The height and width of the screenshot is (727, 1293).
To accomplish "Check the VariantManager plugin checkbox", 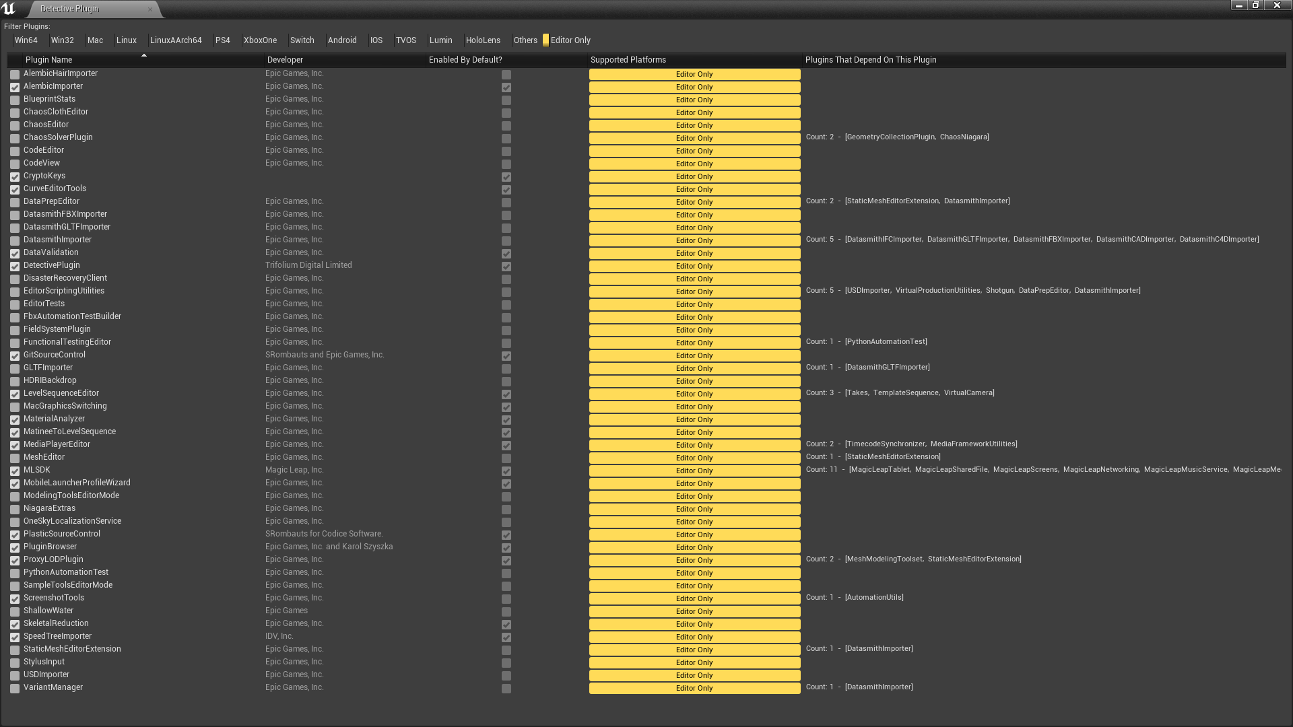I will tap(15, 689).
